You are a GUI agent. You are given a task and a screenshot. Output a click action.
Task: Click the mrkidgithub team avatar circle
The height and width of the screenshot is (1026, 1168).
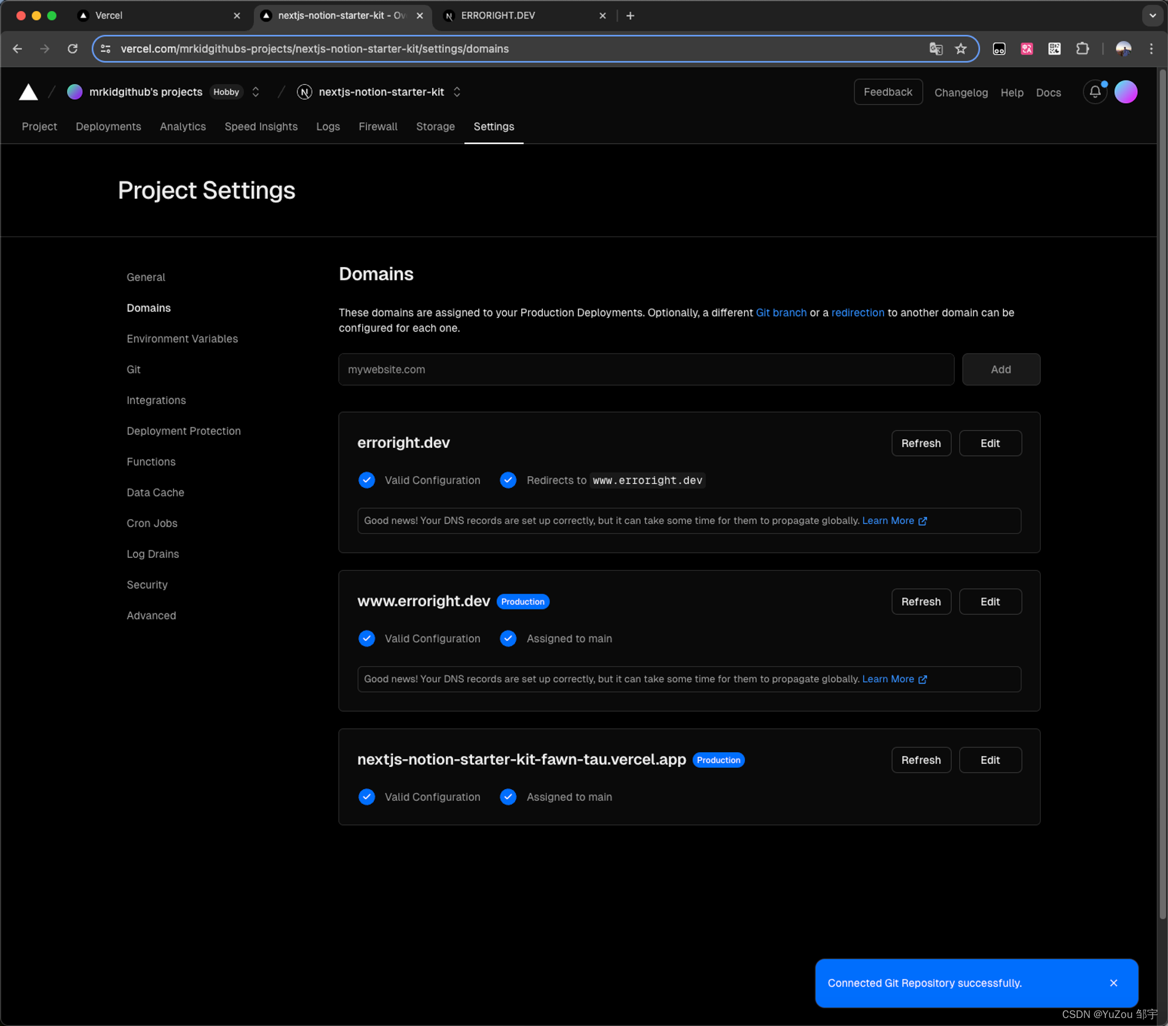74,92
